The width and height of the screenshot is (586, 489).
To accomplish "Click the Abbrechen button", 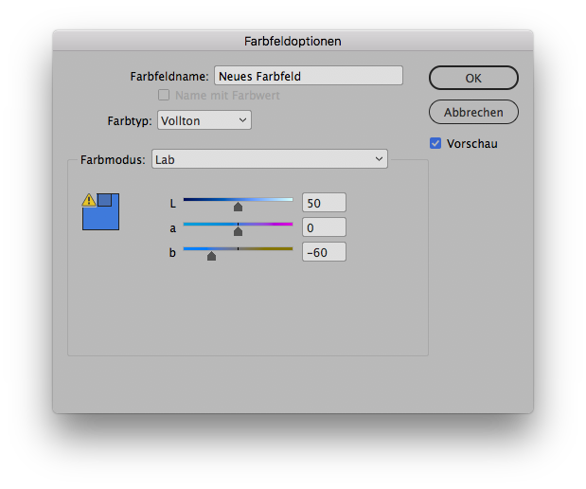I will coord(473,112).
